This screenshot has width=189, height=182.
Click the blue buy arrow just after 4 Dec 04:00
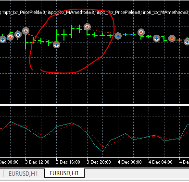coord(156,39)
